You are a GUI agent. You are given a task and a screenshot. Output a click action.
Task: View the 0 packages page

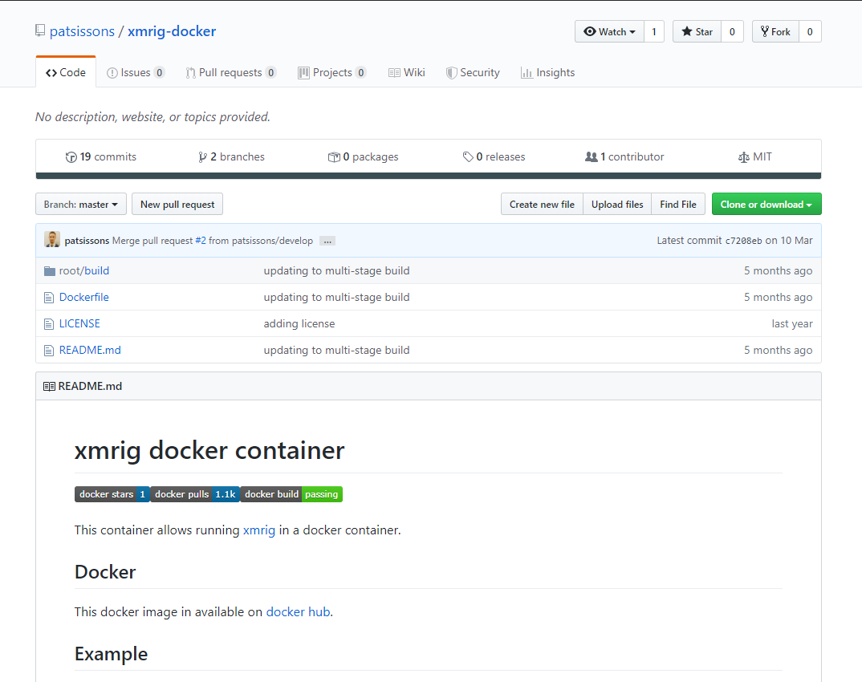(x=364, y=157)
